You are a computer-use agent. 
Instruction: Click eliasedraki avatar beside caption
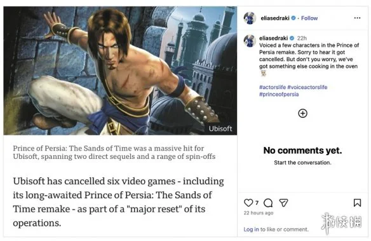click(x=250, y=41)
